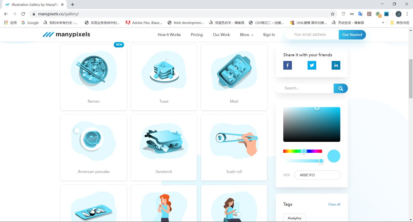Click inside the color saturation picker area
413x222 pixels.
[312, 124]
